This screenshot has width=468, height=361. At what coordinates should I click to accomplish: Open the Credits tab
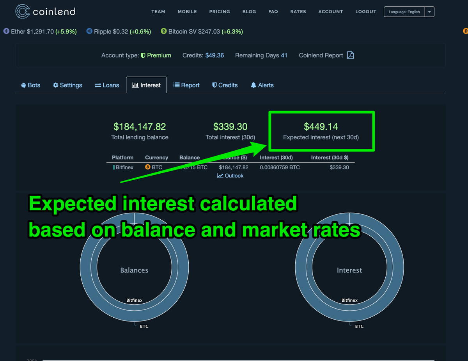click(x=225, y=85)
